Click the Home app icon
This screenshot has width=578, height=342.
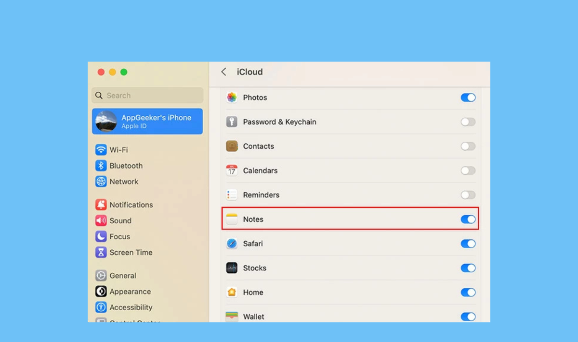point(232,292)
